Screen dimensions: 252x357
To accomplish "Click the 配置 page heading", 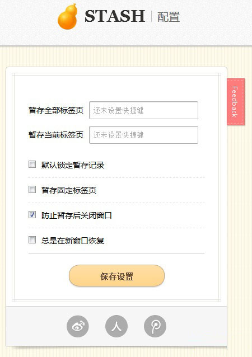I will 169,17.
